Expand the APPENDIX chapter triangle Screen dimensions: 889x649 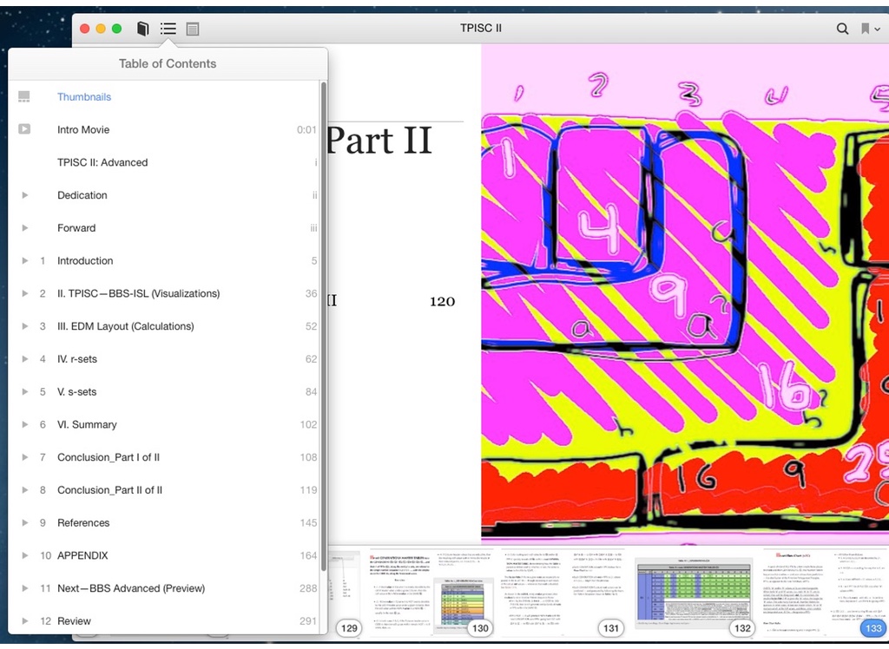(x=25, y=555)
